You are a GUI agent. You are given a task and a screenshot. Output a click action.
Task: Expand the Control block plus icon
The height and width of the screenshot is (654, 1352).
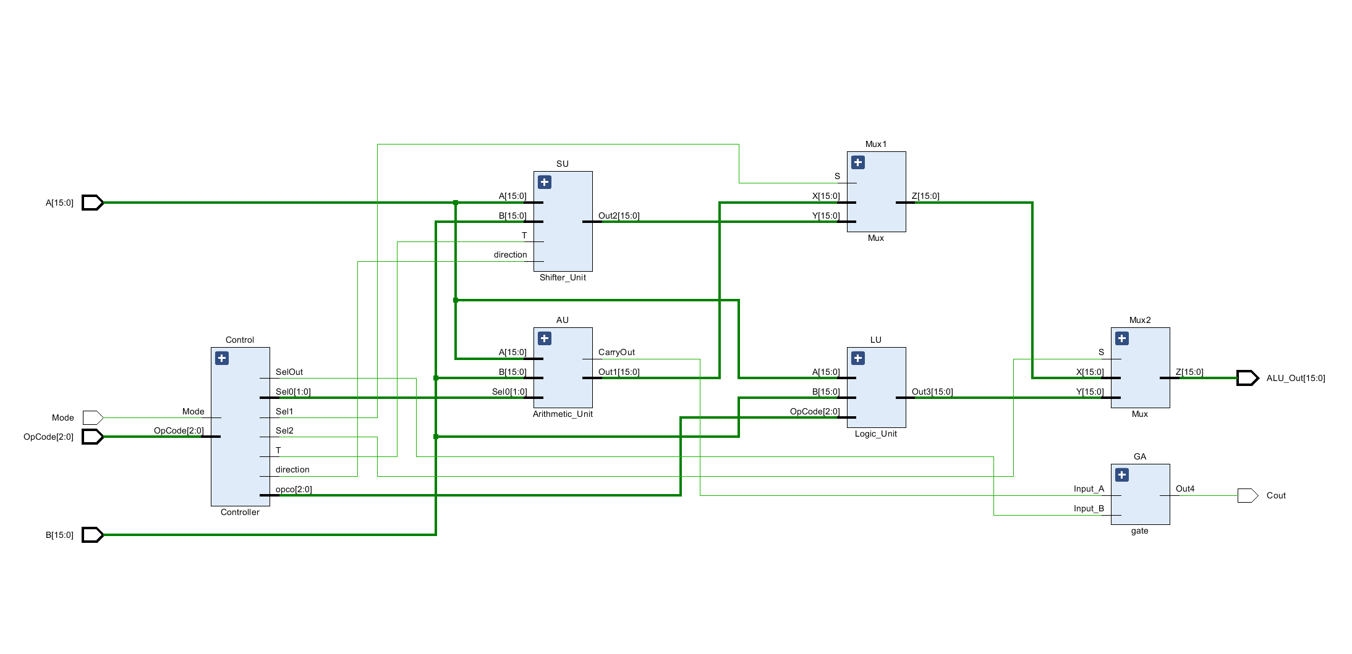tap(222, 358)
